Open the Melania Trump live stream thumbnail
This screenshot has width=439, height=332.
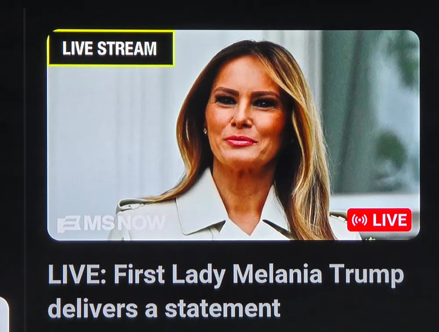click(x=233, y=135)
